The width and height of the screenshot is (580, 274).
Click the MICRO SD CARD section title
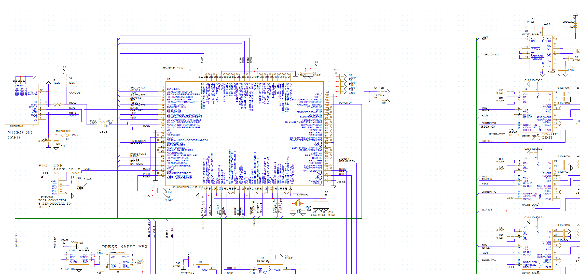point(20,135)
